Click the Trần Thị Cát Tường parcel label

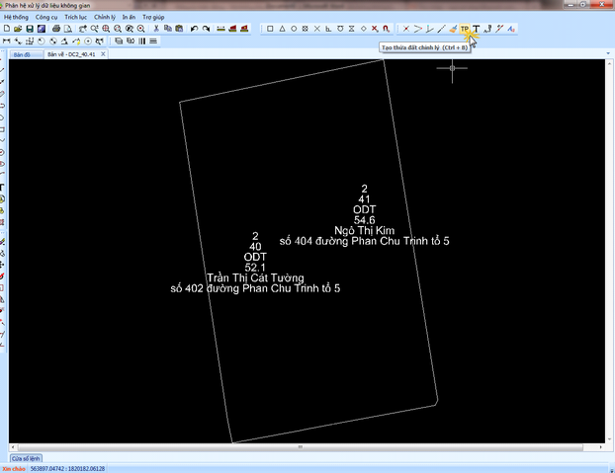[255, 277]
